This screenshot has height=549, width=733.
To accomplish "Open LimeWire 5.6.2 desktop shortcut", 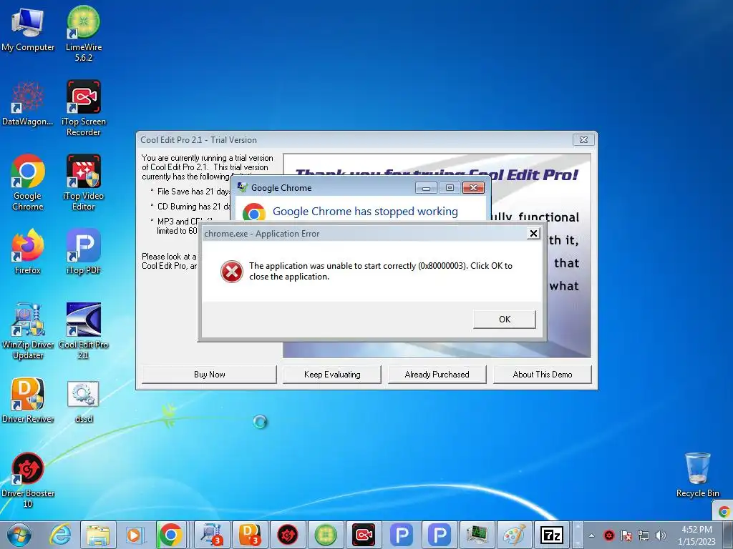I will click(x=83, y=33).
